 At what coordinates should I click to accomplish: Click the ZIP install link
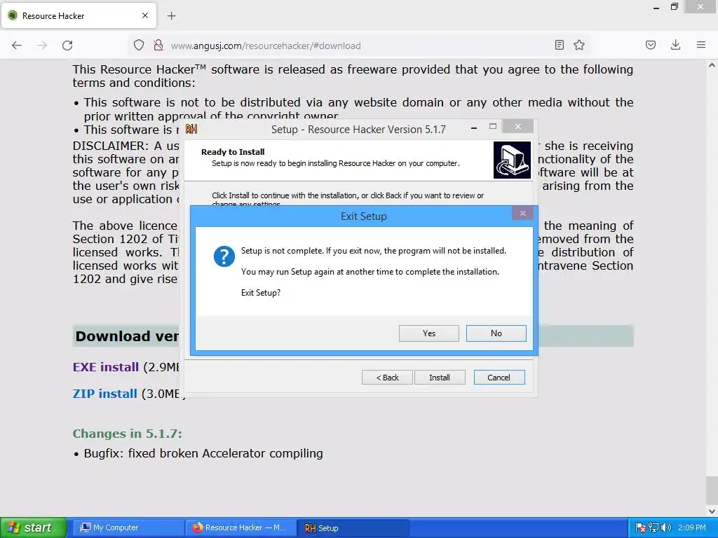(x=105, y=394)
